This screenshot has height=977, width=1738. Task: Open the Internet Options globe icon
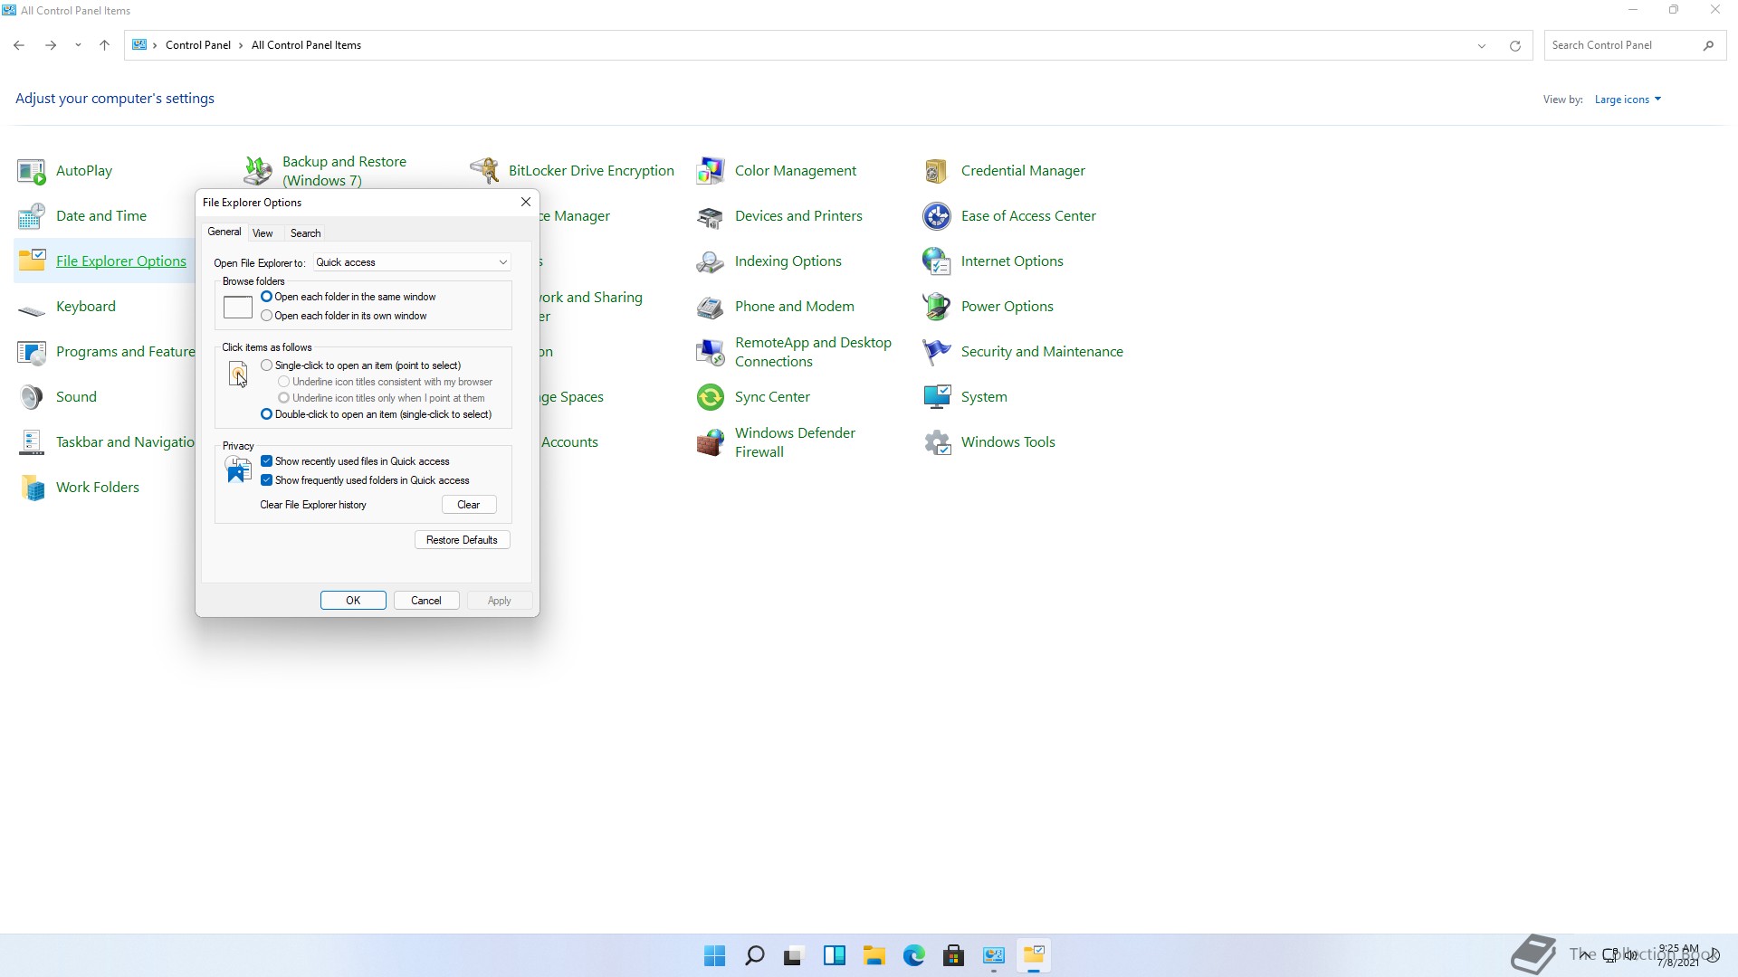click(937, 261)
